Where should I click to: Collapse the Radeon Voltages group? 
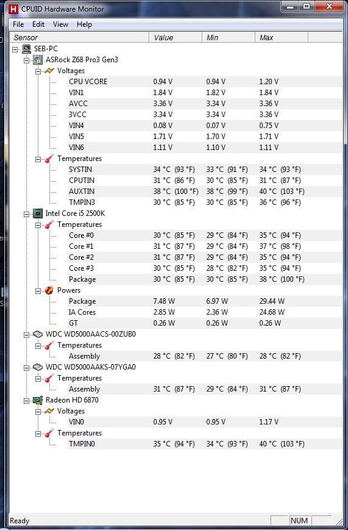pyautogui.click(x=38, y=412)
